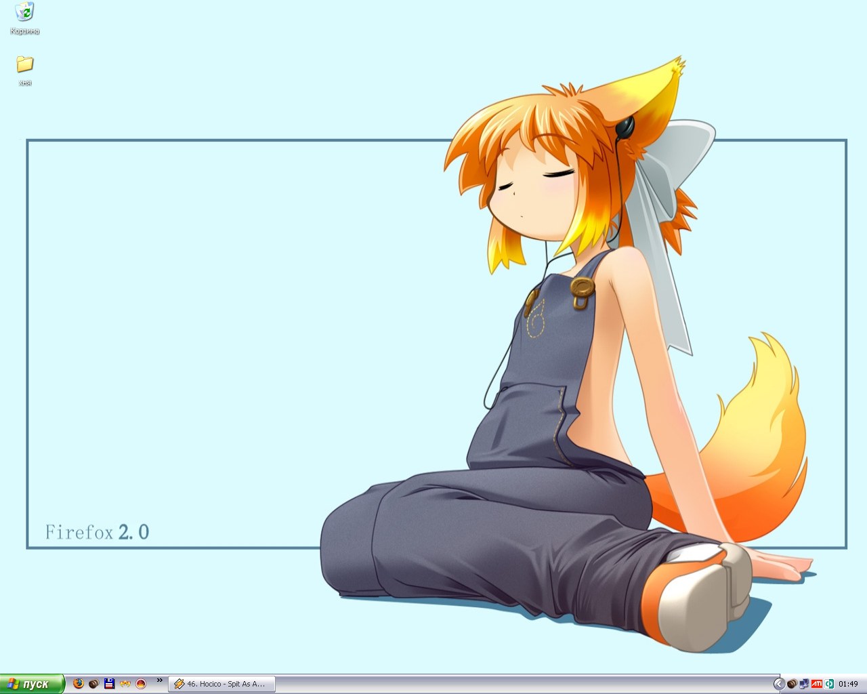The width and height of the screenshot is (867, 694).
Task: Click the blue floppy disk quick launch icon
Action: [x=109, y=684]
